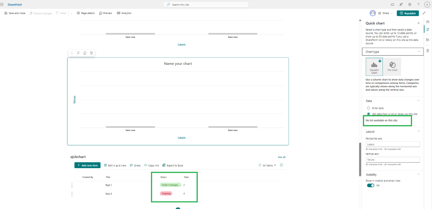Screen dimensions: 432x209
Task: Open page Analytics
Action: (x=124, y=13)
